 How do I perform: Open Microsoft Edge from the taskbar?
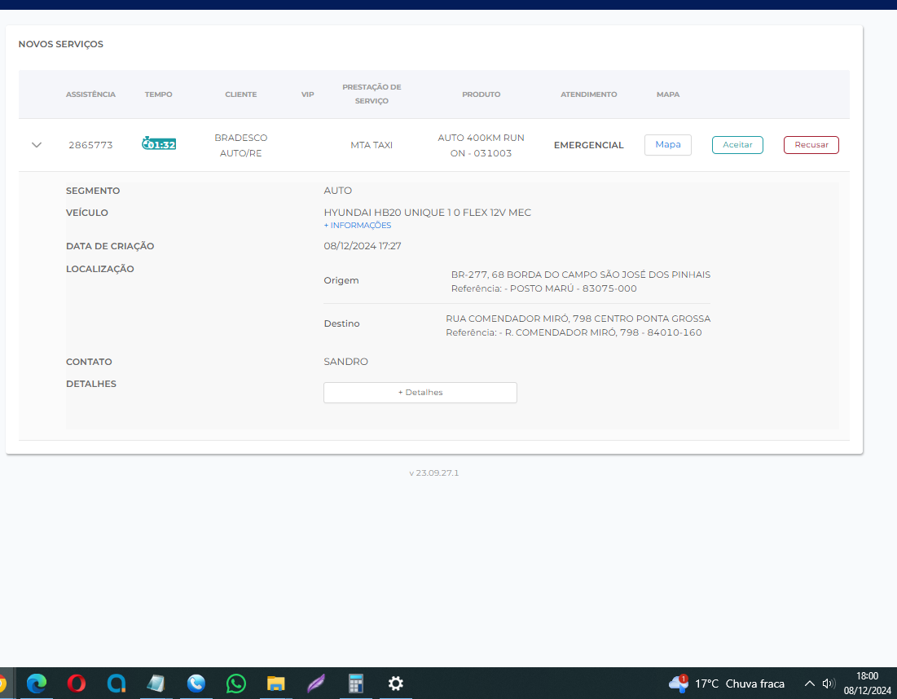37,684
